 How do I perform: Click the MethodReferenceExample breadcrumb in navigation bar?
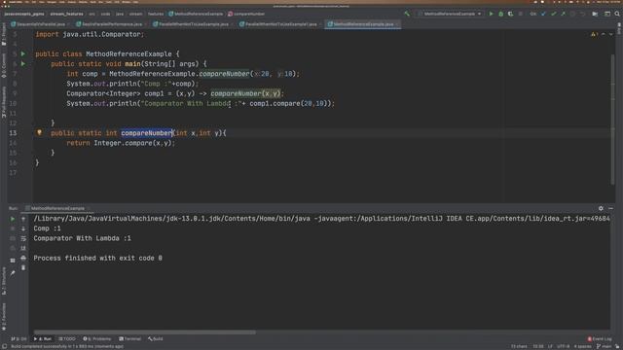pos(196,14)
